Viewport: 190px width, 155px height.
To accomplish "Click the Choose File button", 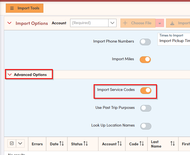I will pyautogui.click(x=138, y=23).
